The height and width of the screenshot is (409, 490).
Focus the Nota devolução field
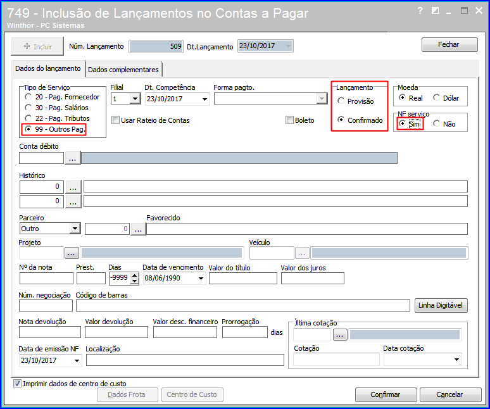50,332
